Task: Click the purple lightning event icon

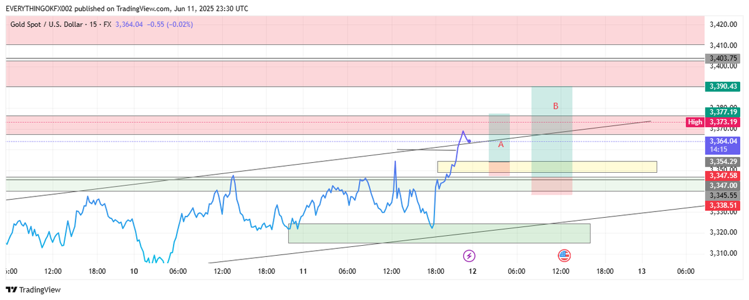Action: pos(469,256)
